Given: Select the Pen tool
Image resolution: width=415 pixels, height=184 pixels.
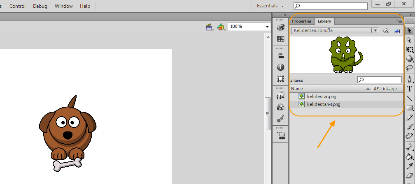Looking at the screenshot, I should (409, 79).
